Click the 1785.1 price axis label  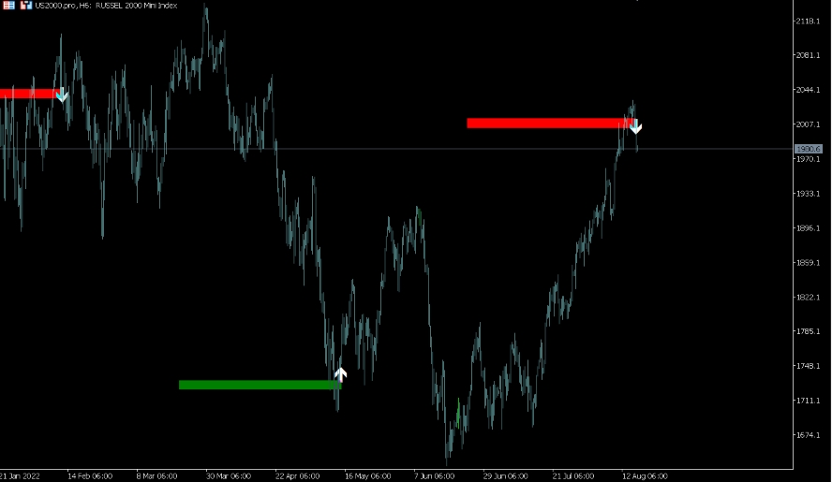(x=808, y=331)
